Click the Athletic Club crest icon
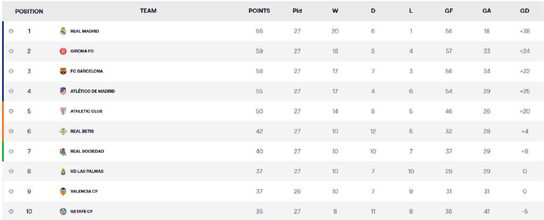Viewport: 544px width, 220px height. click(x=63, y=111)
